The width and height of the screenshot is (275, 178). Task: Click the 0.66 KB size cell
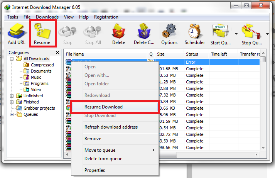(x=171, y=108)
